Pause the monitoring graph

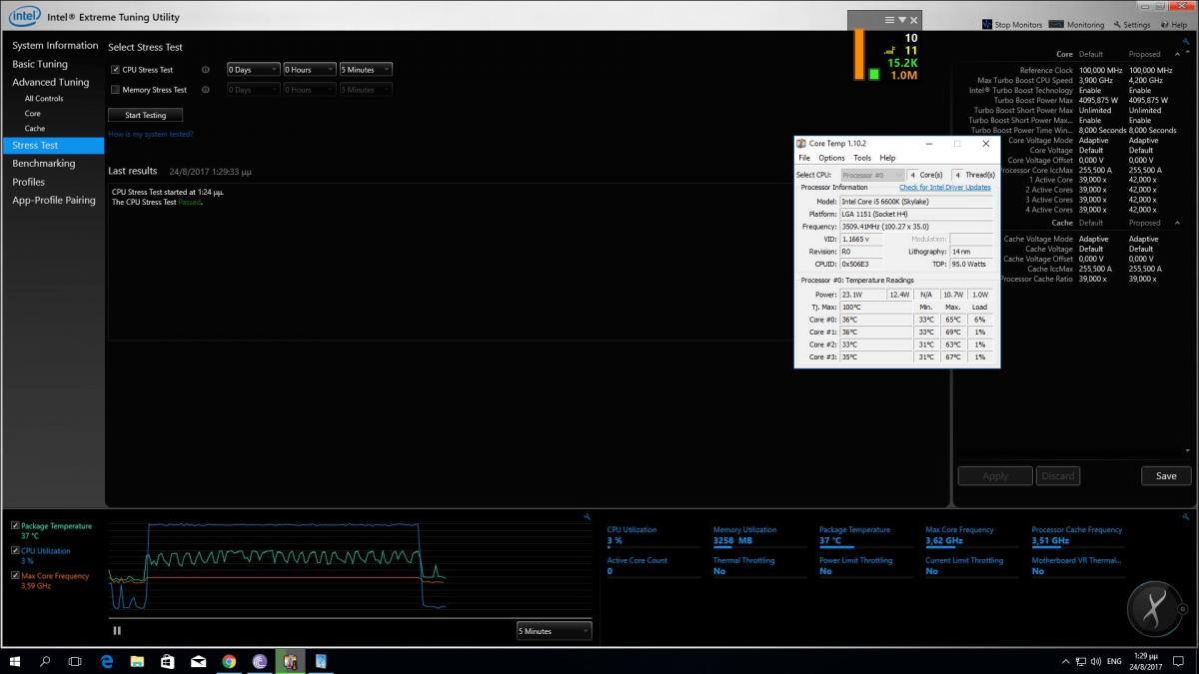pos(117,630)
